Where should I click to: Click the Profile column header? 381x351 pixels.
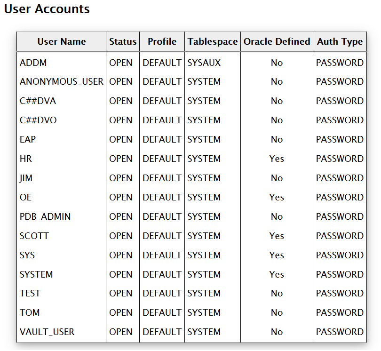pyautogui.click(x=162, y=42)
